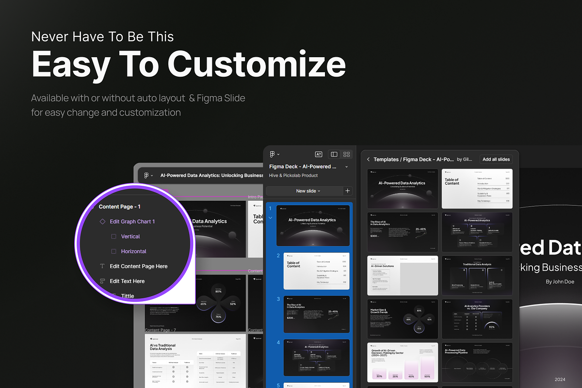Click the '2024' text on slide preview
Image resolution: width=582 pixels, height=388 pixels.
point(561,379)
